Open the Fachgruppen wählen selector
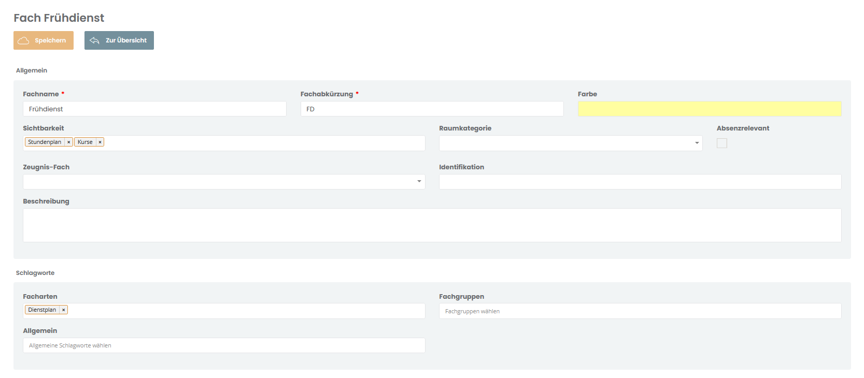Image resolution: width=864 pixels, height=378 pixels. [x=640, y=311]
